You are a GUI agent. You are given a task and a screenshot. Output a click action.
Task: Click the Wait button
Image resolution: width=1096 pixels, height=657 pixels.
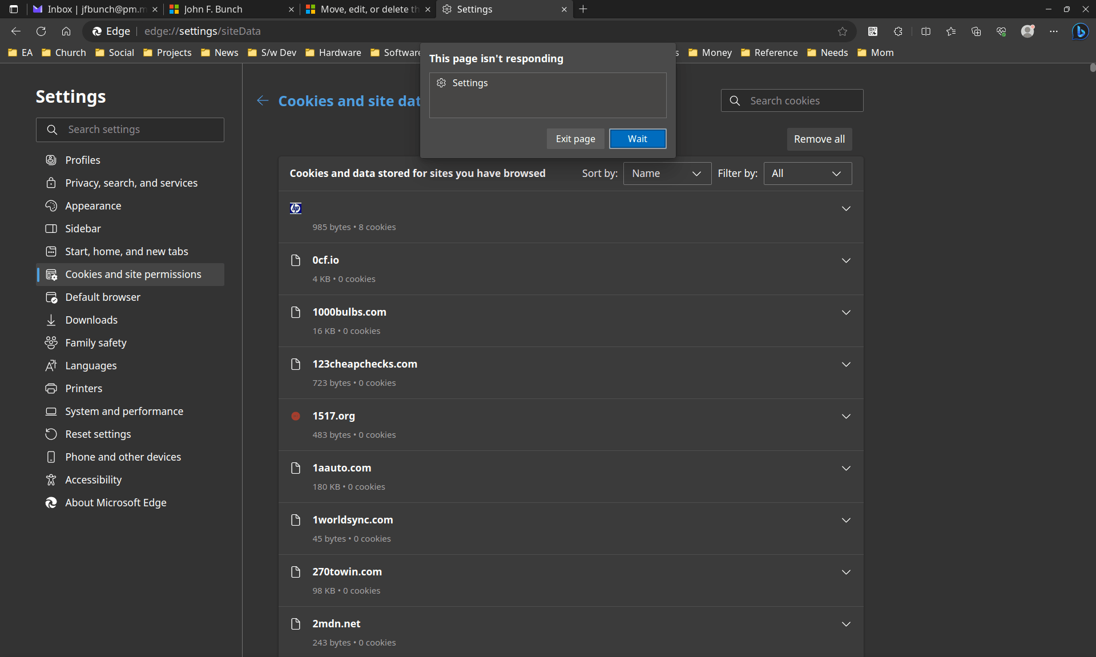[x=637, y=139]
